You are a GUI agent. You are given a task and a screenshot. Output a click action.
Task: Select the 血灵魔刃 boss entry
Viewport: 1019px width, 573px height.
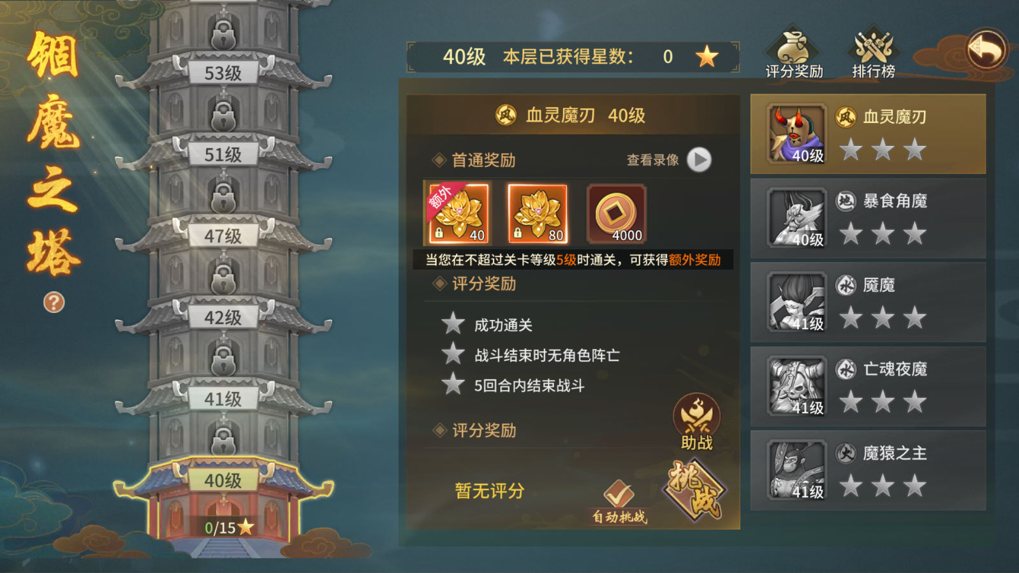tap(868, 134)
